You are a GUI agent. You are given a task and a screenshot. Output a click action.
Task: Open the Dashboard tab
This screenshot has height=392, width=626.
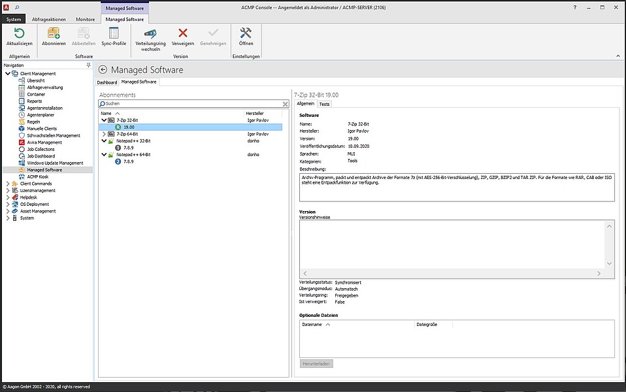point(107,82)
